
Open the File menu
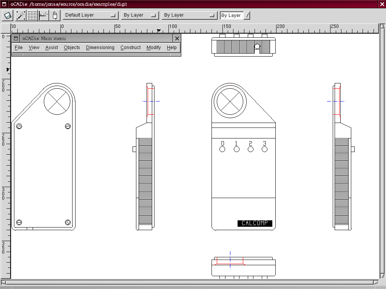click(19, 48)
